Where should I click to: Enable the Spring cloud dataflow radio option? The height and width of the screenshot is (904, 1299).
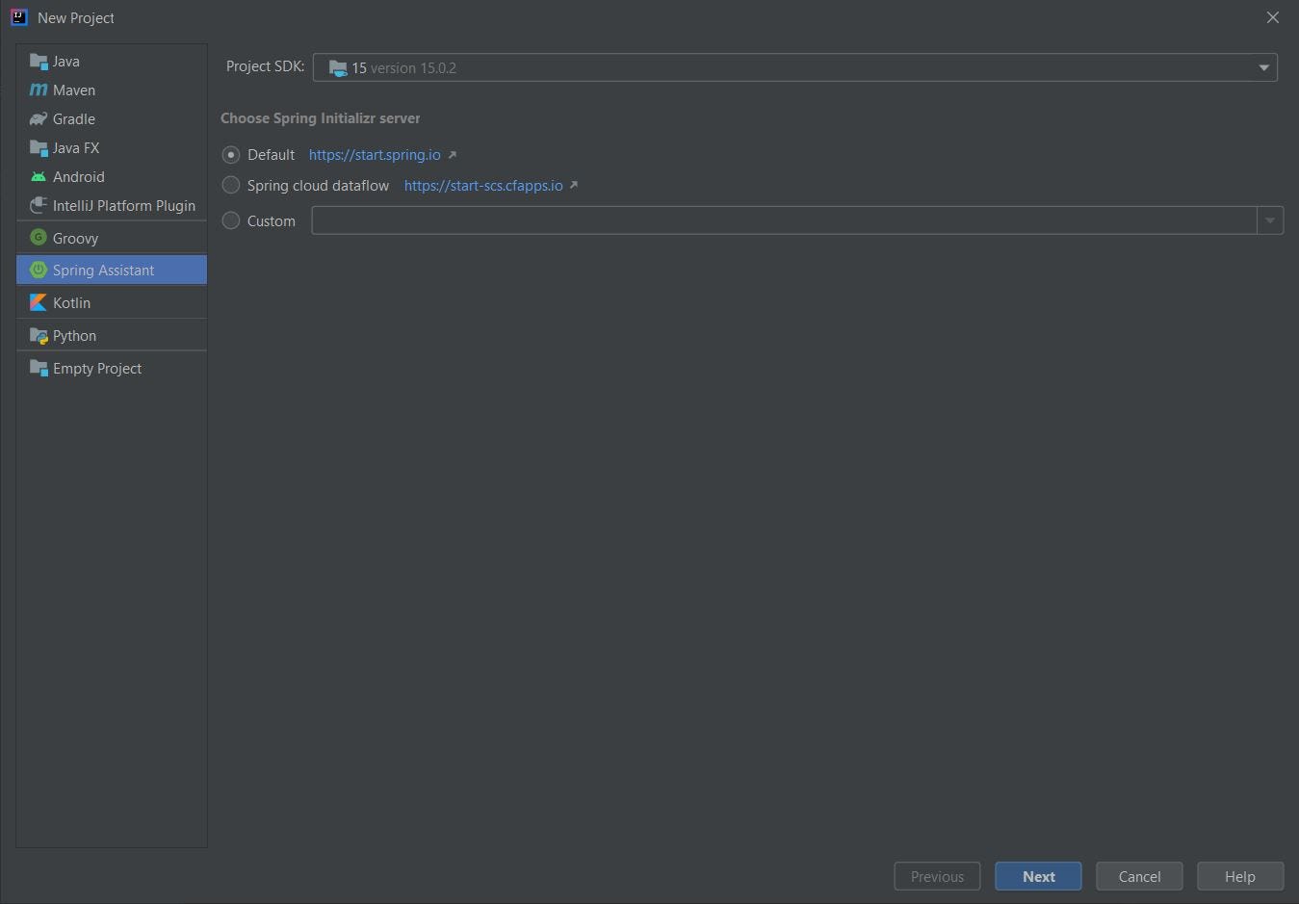[231, 185]
